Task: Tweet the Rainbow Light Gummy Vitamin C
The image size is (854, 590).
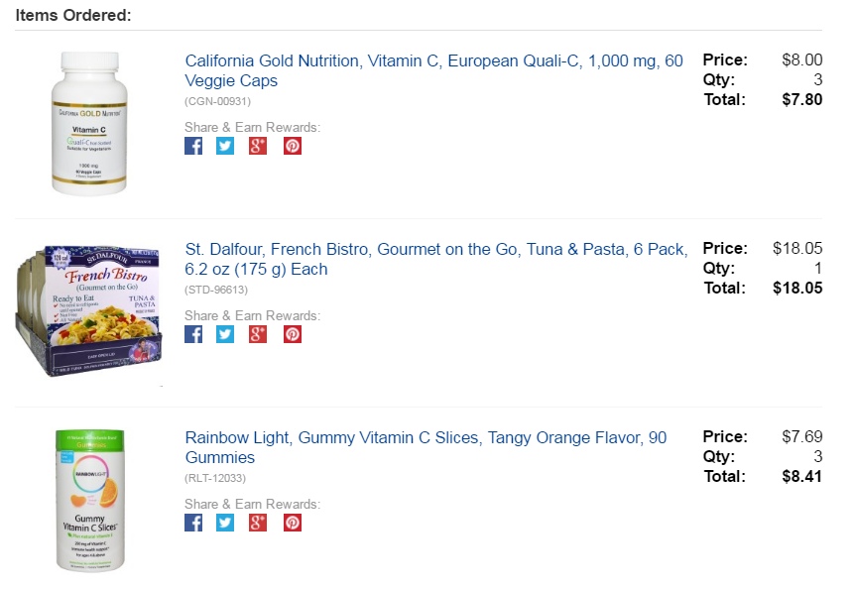Action: click(225, 523)
